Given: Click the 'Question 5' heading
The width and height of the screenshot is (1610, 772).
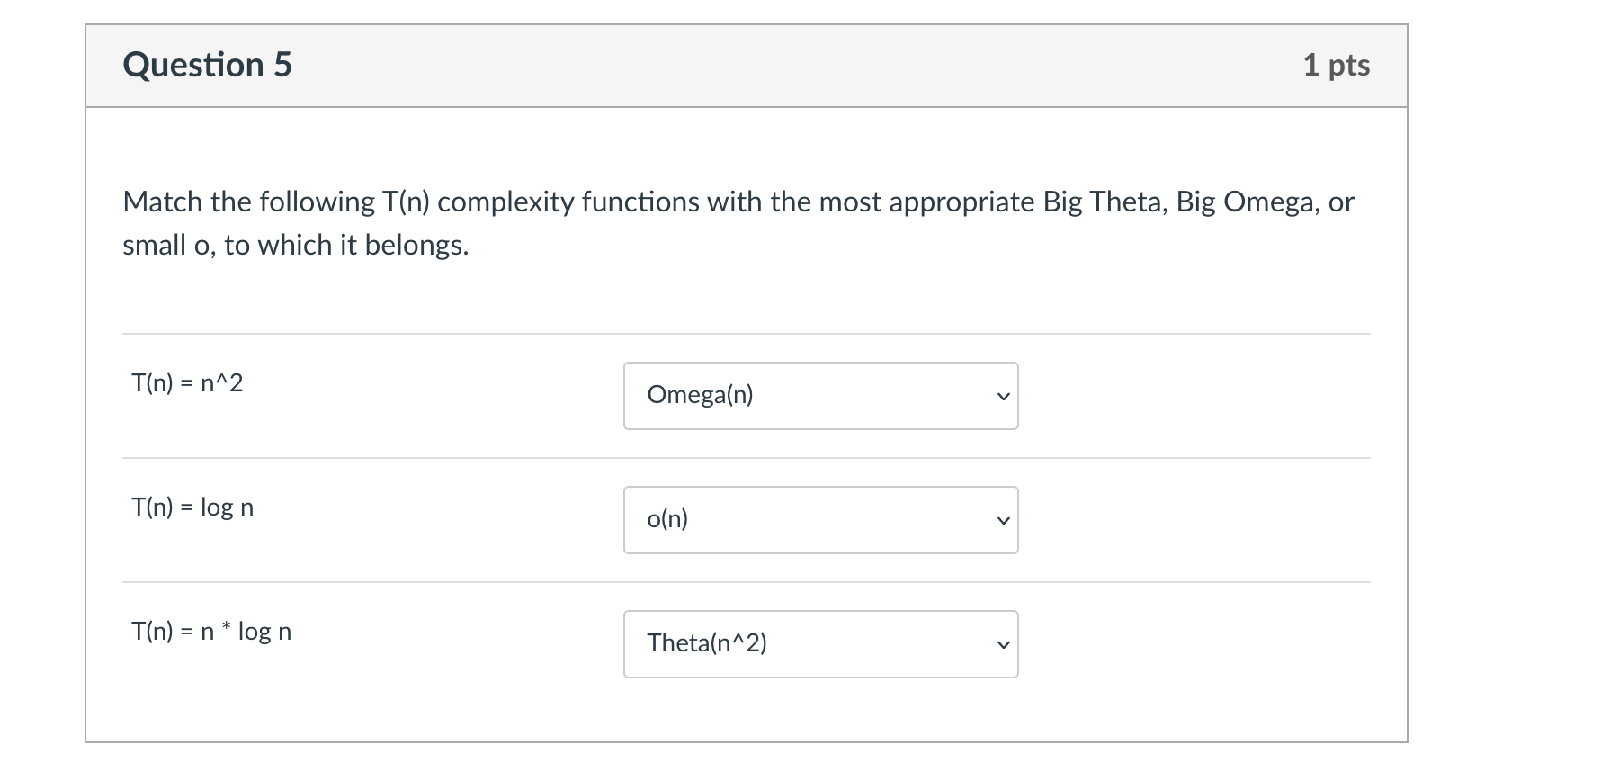Looking at the screenshot, I should tap(208, 65).
